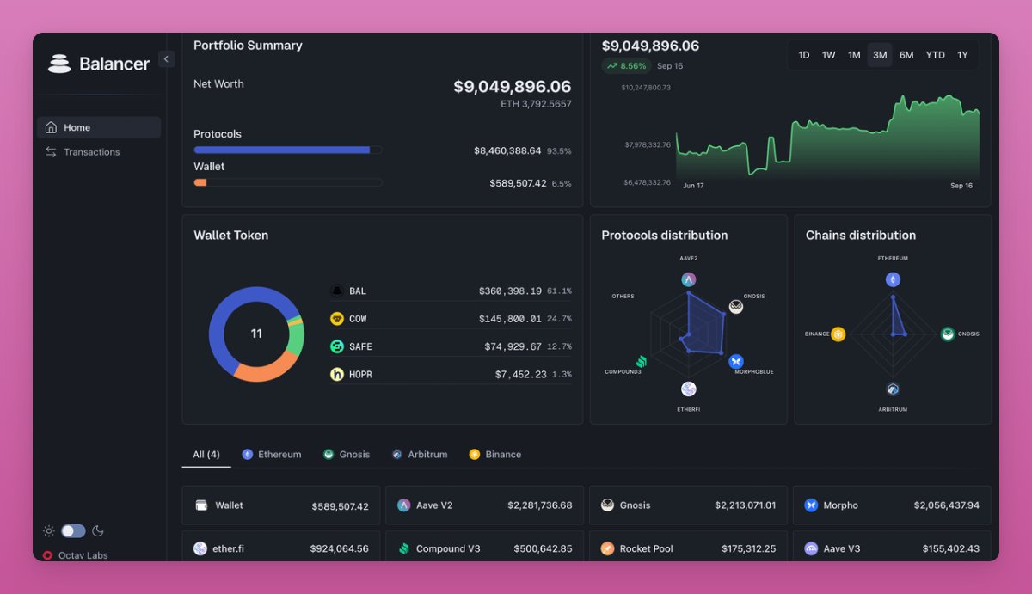The image size is (1032, 594).
Task: Select the 6M chart range
Action: pyautogui.click(x=906, y=55)
